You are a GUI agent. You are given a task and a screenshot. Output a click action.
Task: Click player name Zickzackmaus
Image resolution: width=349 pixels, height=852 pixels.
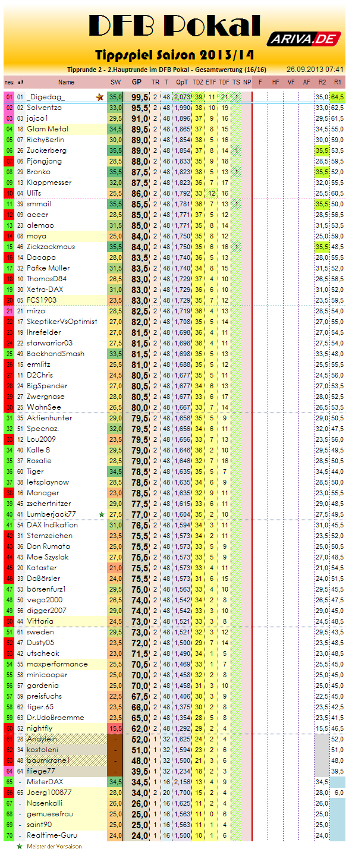(x=51, y=247)
